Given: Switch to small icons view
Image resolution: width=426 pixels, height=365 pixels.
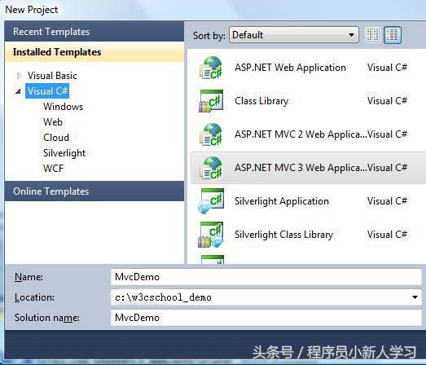Looking at the screenshot, I should point(372,35).
